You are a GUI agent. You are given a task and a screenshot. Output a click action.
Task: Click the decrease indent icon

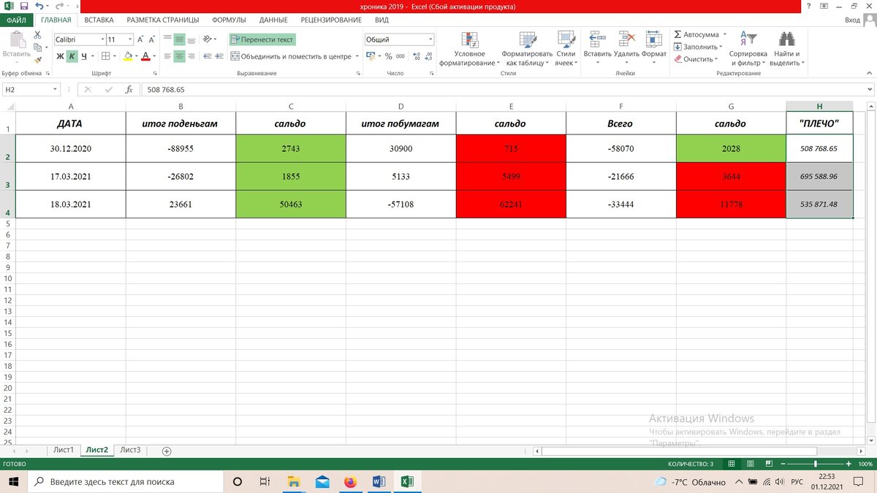coord(208,56)
